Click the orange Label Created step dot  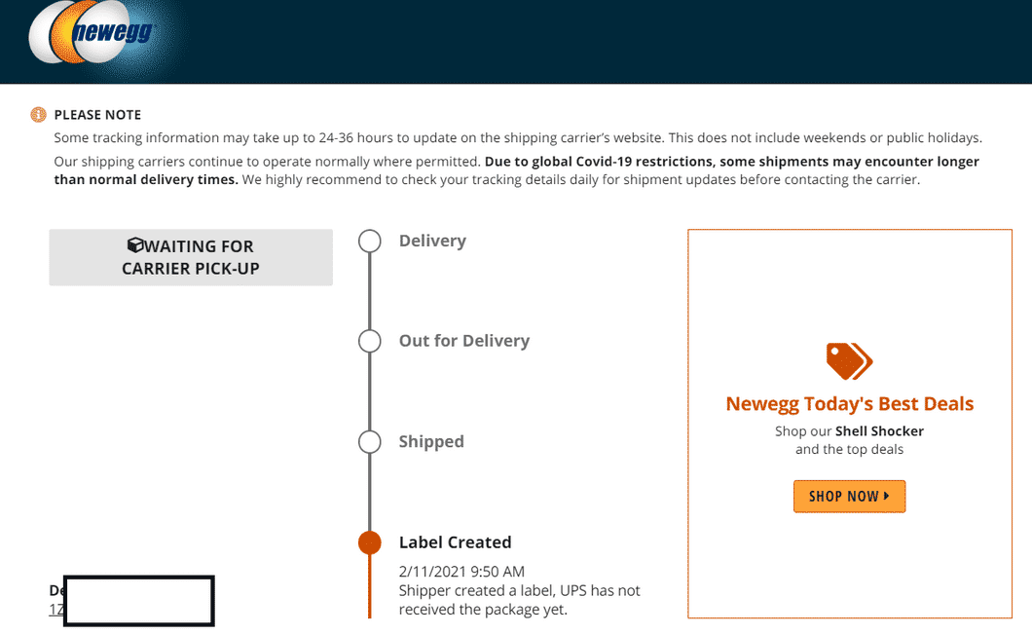(370, 542)
